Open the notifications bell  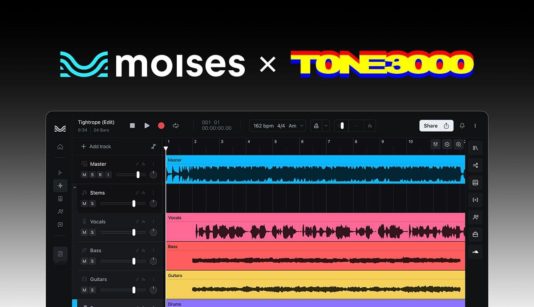point(462,126)
